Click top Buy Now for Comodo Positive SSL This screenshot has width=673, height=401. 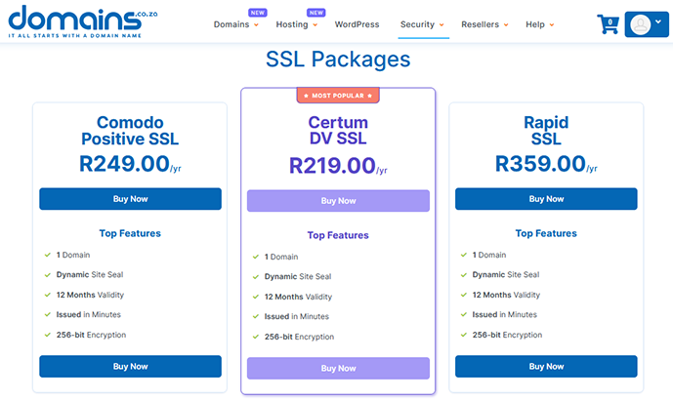click(x=130, y=199)
